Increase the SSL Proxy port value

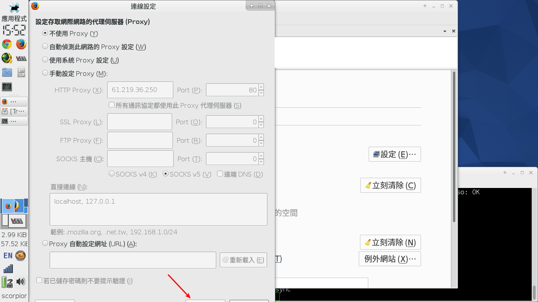(x=261, y=119)
